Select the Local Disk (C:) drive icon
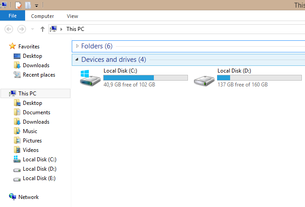 [x=90, y=78]
